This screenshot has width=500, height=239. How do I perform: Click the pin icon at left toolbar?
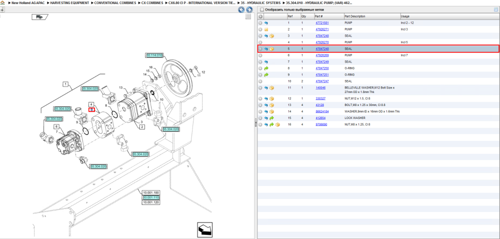[2, 9]
